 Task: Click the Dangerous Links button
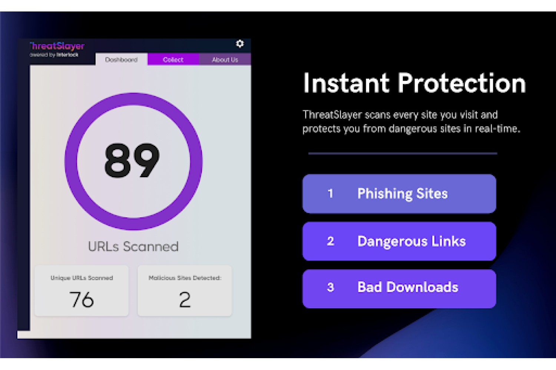399,241
